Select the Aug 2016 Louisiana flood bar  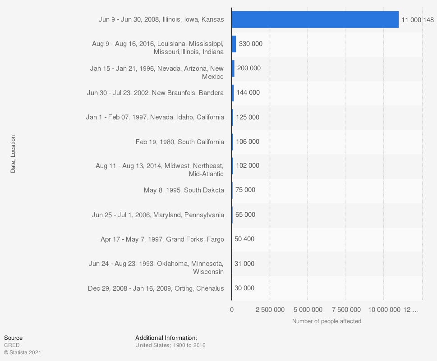pyautogui.click(x=234, y=44)
